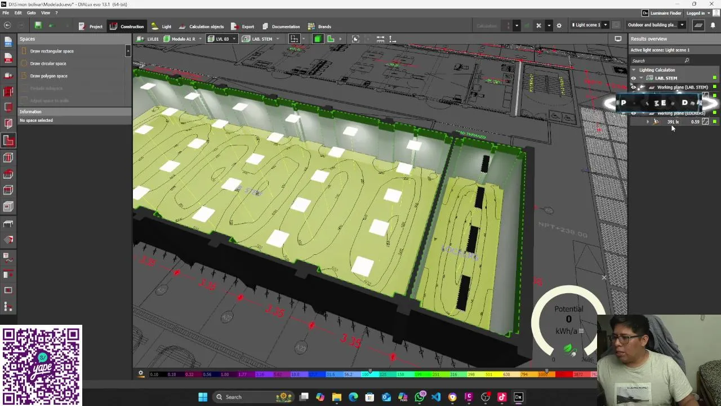This screenshot has height=406, width=721.
Task: Open File Explorer from the taskbar
Action: tap(337, 397)
